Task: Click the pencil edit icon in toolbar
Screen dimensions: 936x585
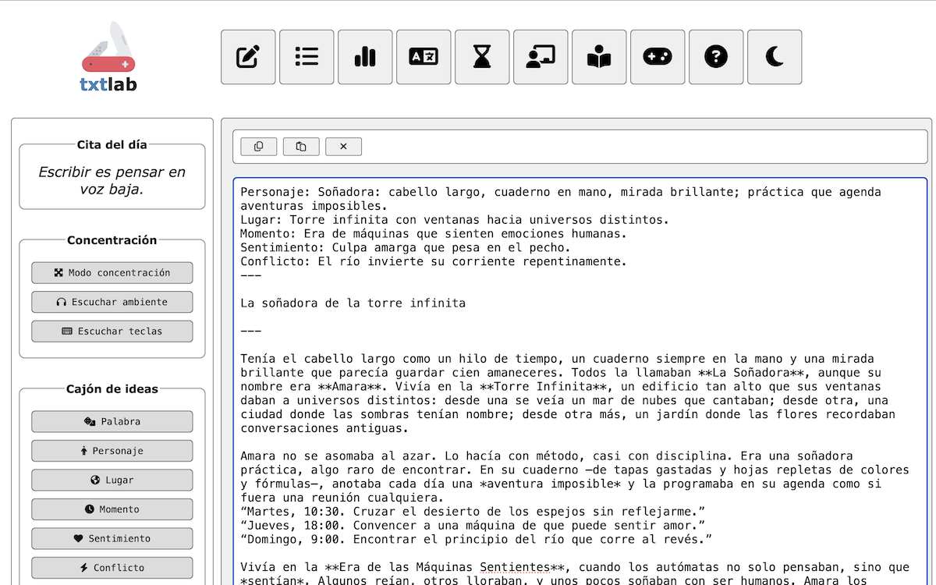Action: (x=248, y=57)
